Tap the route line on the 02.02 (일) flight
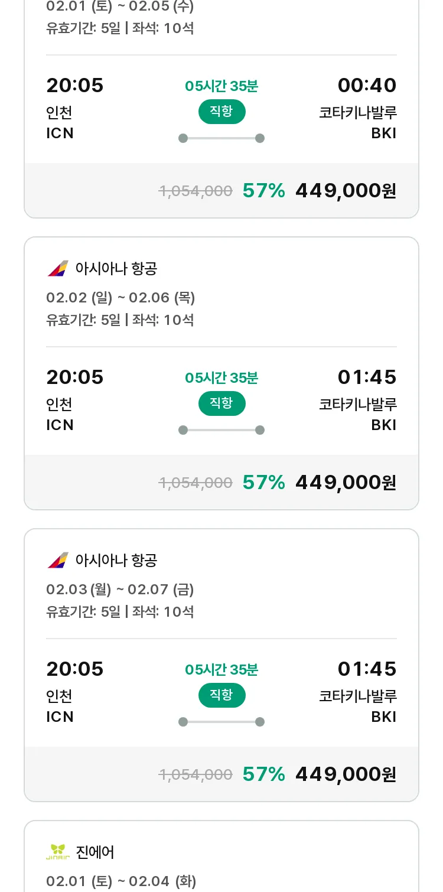 [x=221, y=430]
